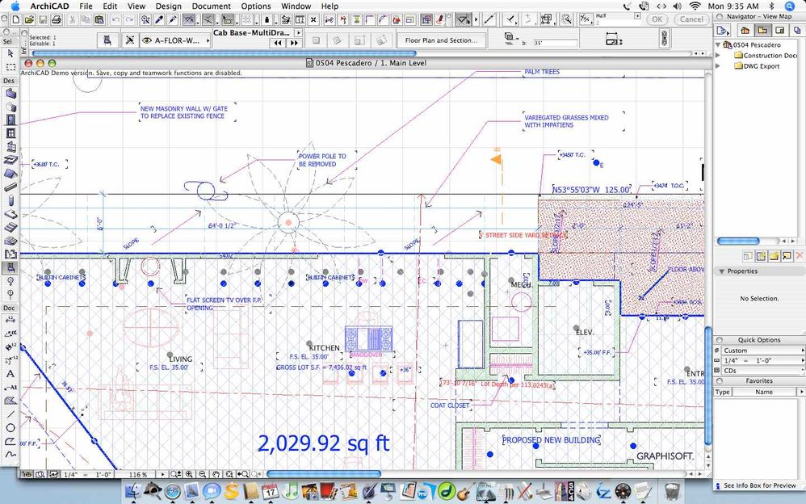
Task: Open the chair object settings icon
Action: pos(106,40)
